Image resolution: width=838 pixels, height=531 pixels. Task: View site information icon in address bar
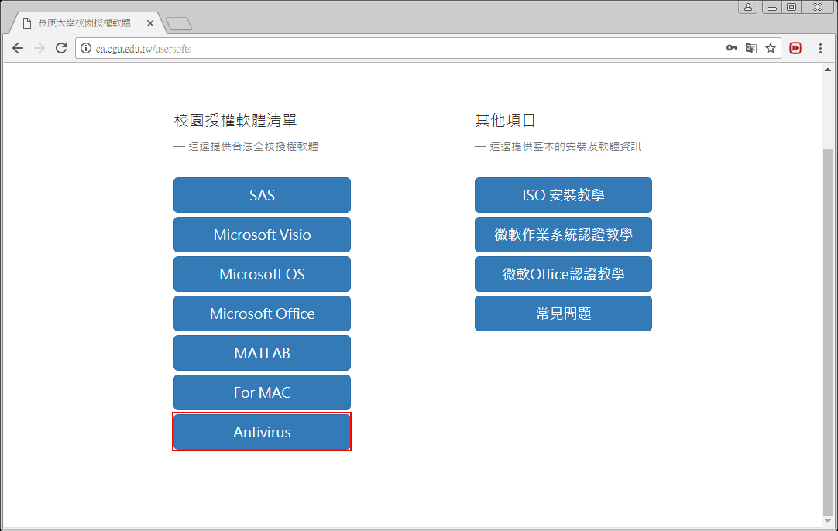pyautogui.click(x=86, y=48)
